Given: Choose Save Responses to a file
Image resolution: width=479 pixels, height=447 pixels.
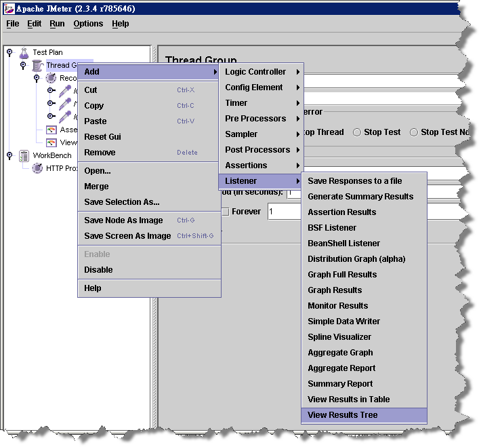Looking at the screenshot, I should tap(364, 181).
